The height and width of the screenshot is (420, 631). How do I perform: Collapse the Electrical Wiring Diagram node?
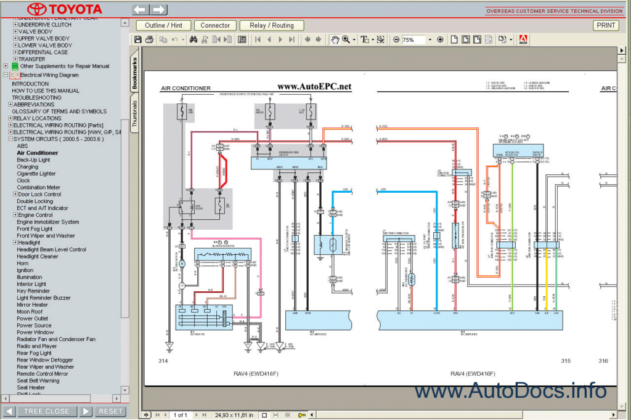[x=6, y=75]
